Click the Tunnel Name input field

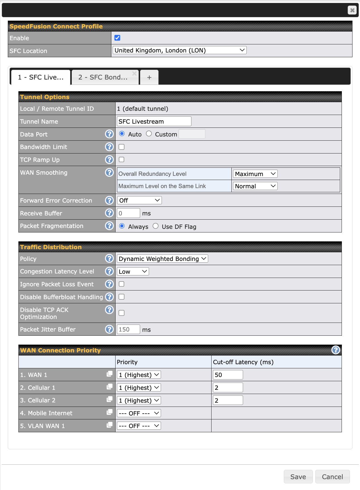click(154, 122)
